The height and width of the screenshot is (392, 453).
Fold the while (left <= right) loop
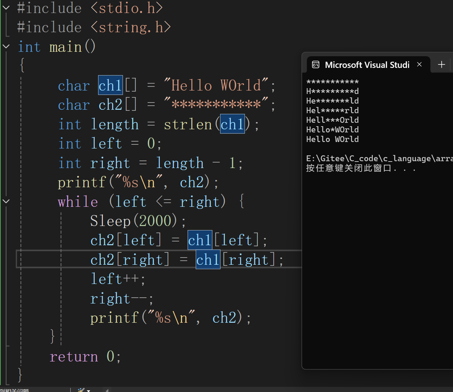pos(6,201)
